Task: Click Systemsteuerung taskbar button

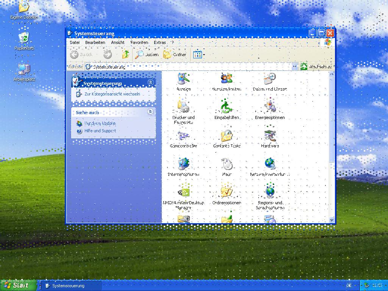Action: pos(71,286)
